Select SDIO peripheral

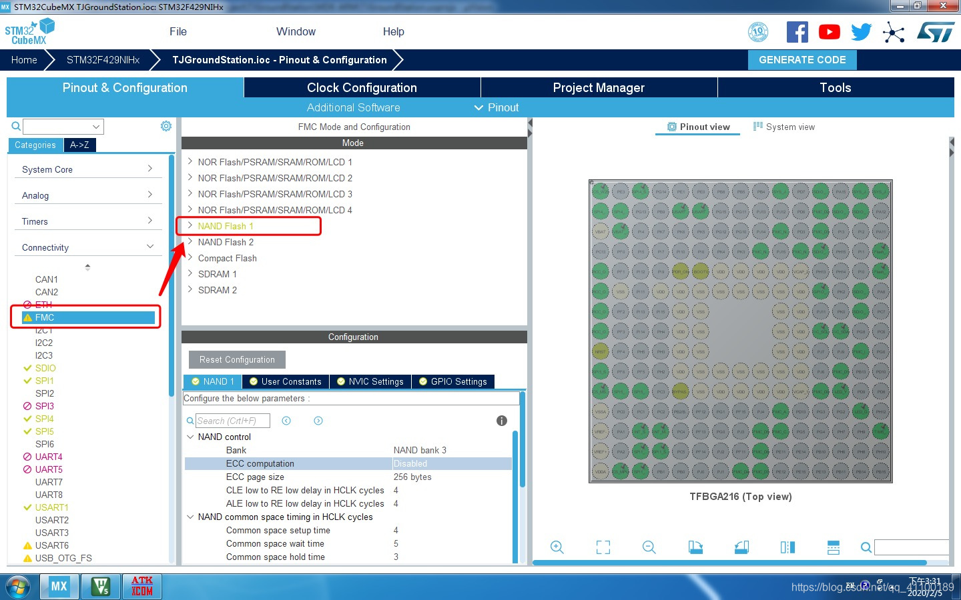[45, 368]
